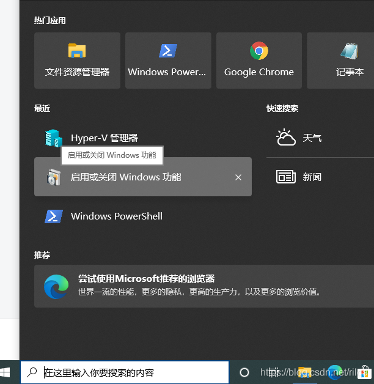Click the Task View taskbar icon

(x=274, y=372)
